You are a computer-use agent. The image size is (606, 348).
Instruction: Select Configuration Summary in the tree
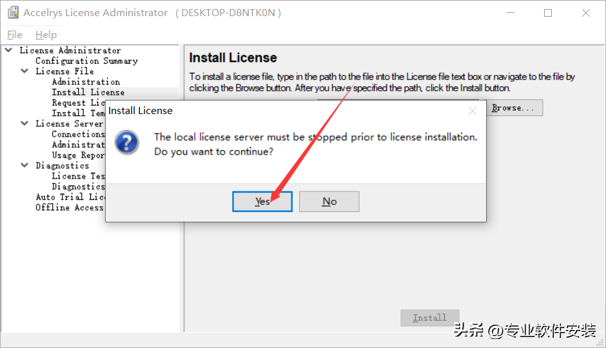pos(86,61)
